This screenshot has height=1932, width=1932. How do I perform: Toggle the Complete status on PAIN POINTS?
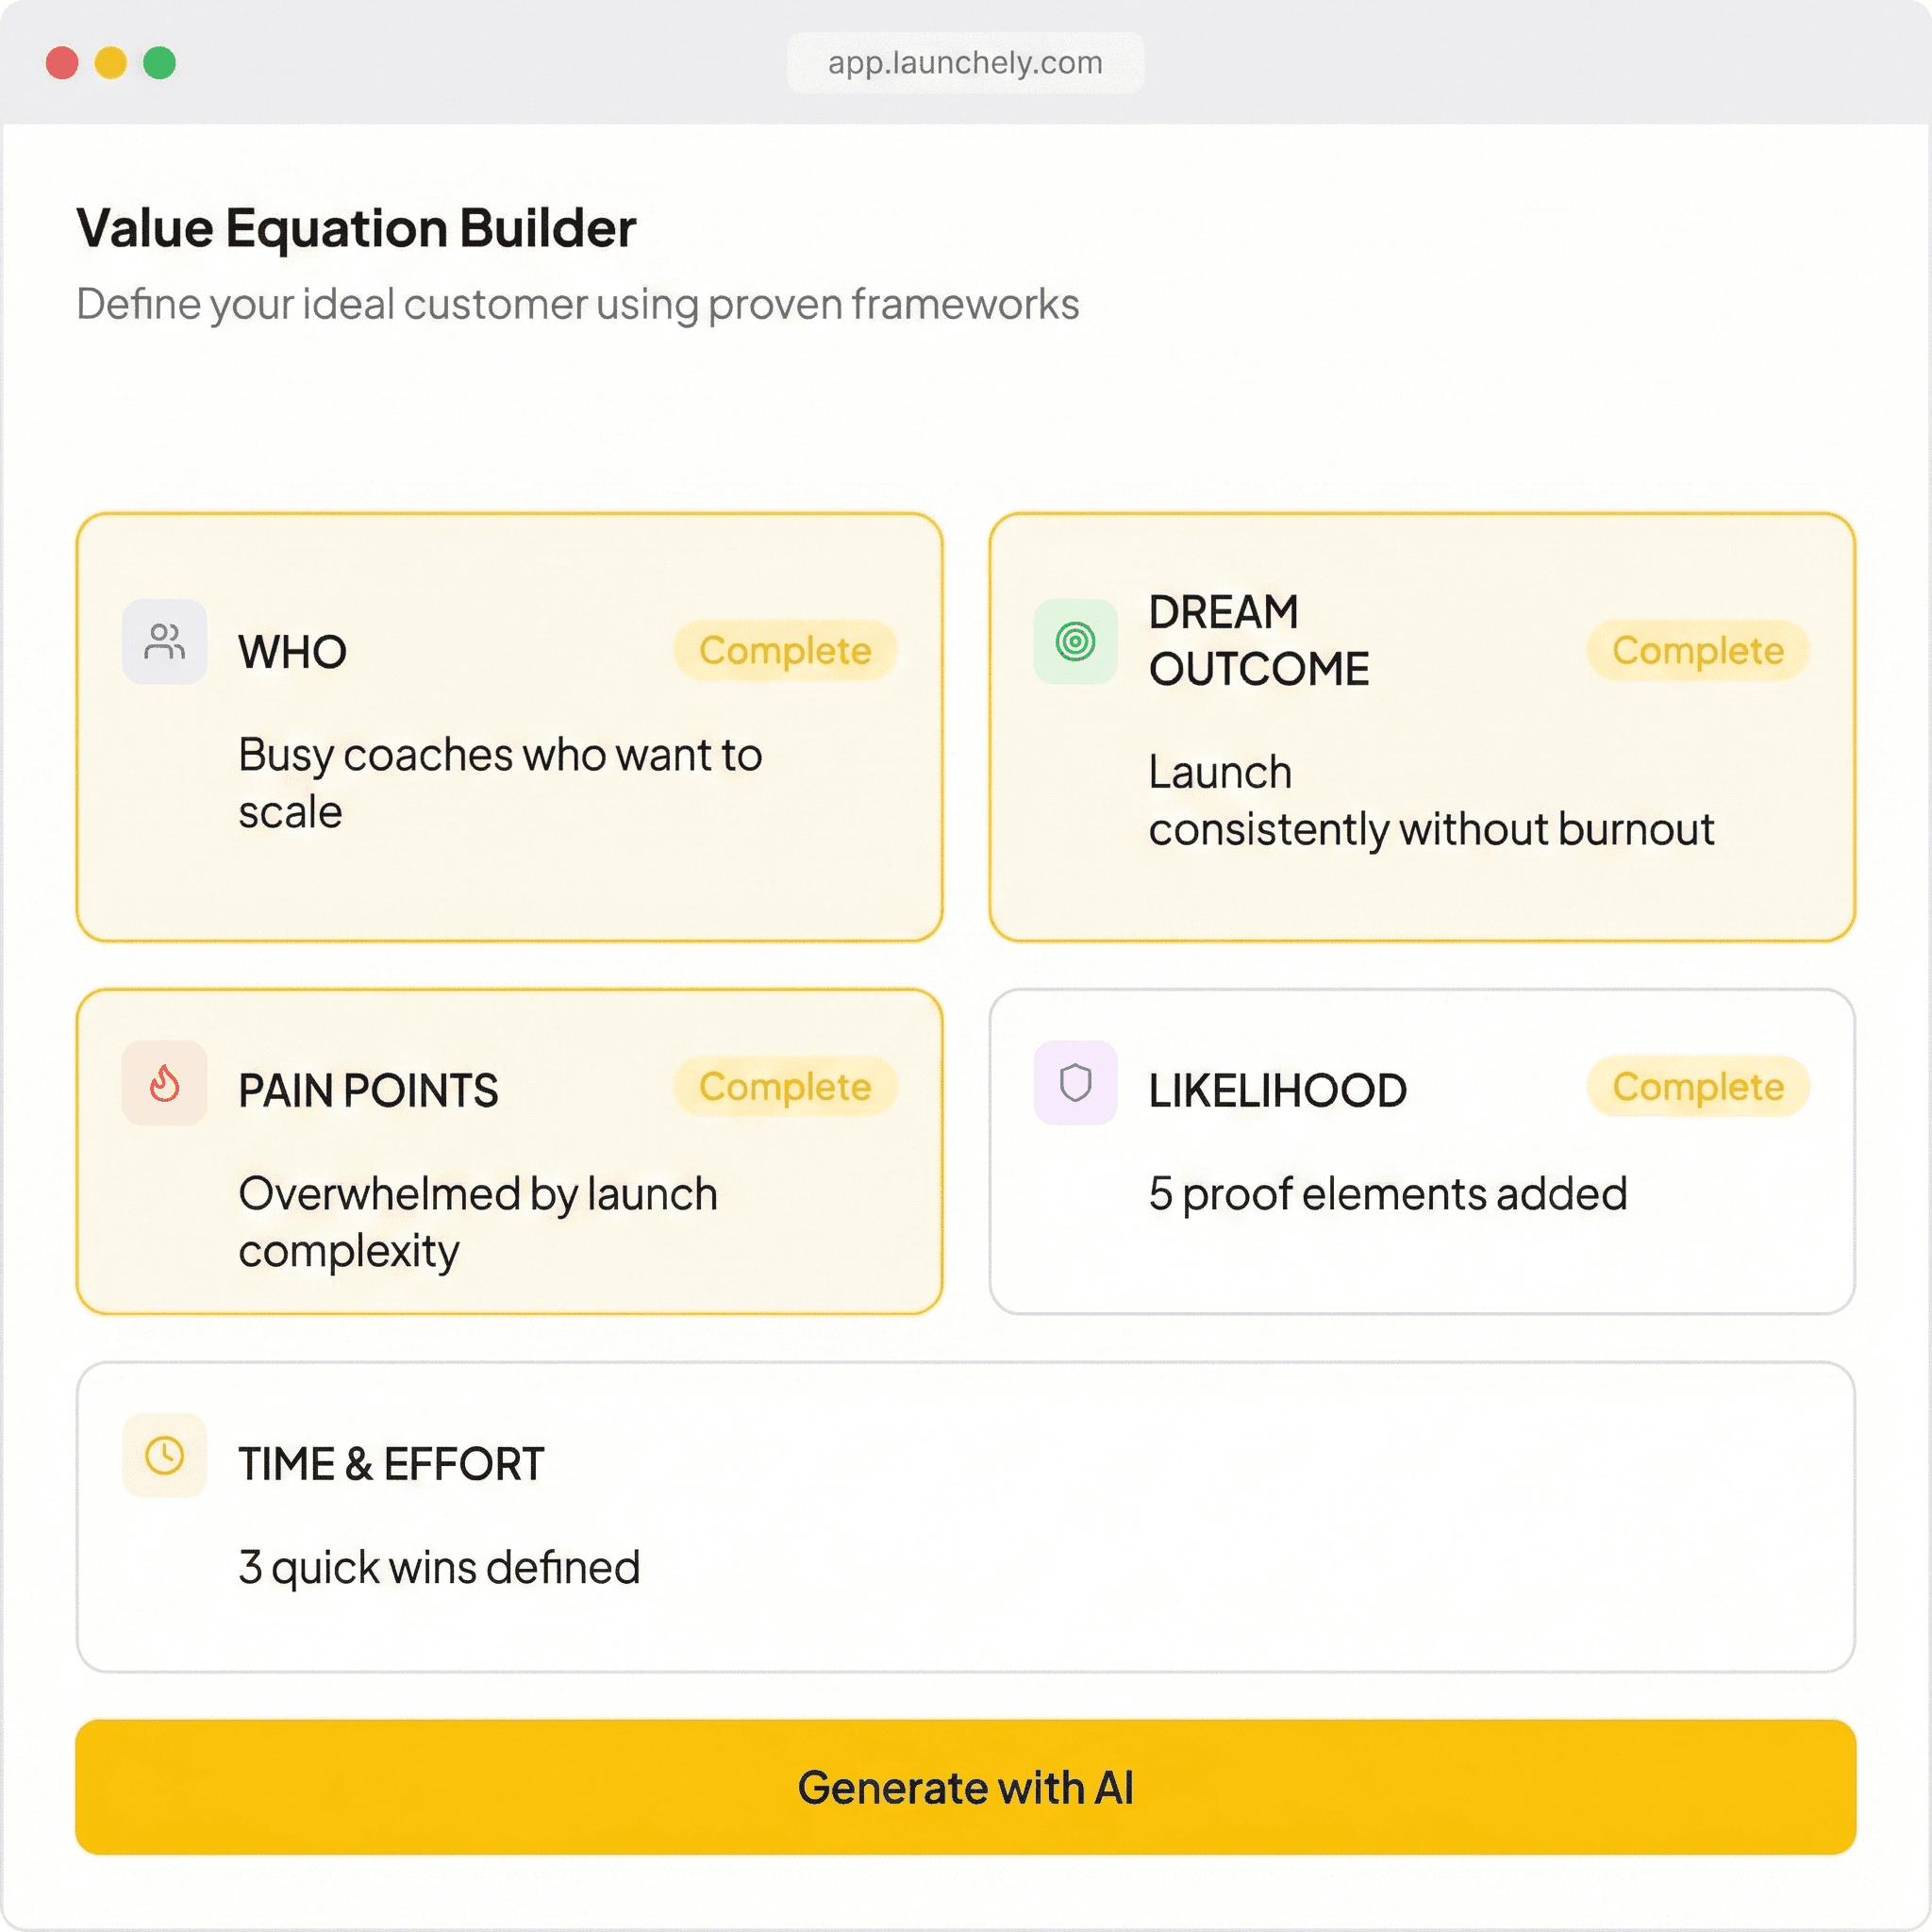(786, 1087)
